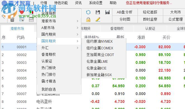
Task: Switch to the 香港期权 tab
Action: (117, 28)
